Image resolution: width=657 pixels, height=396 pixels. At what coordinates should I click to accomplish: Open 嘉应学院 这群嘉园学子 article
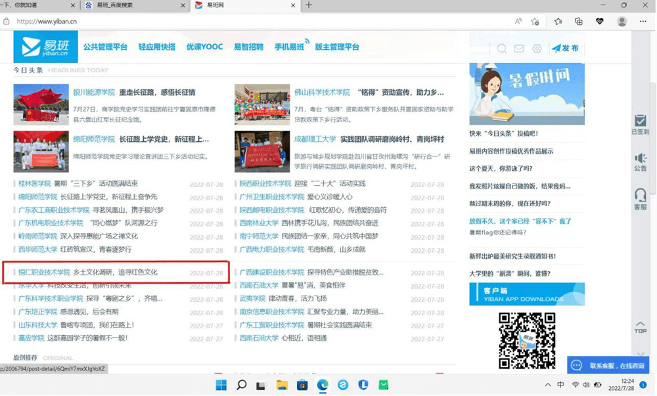(73, 338)
